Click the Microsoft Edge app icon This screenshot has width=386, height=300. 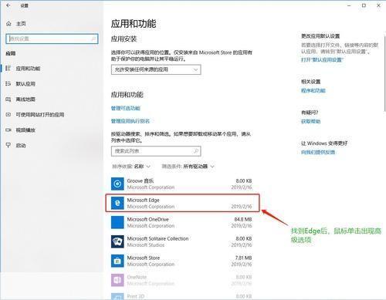click(117, 203)
